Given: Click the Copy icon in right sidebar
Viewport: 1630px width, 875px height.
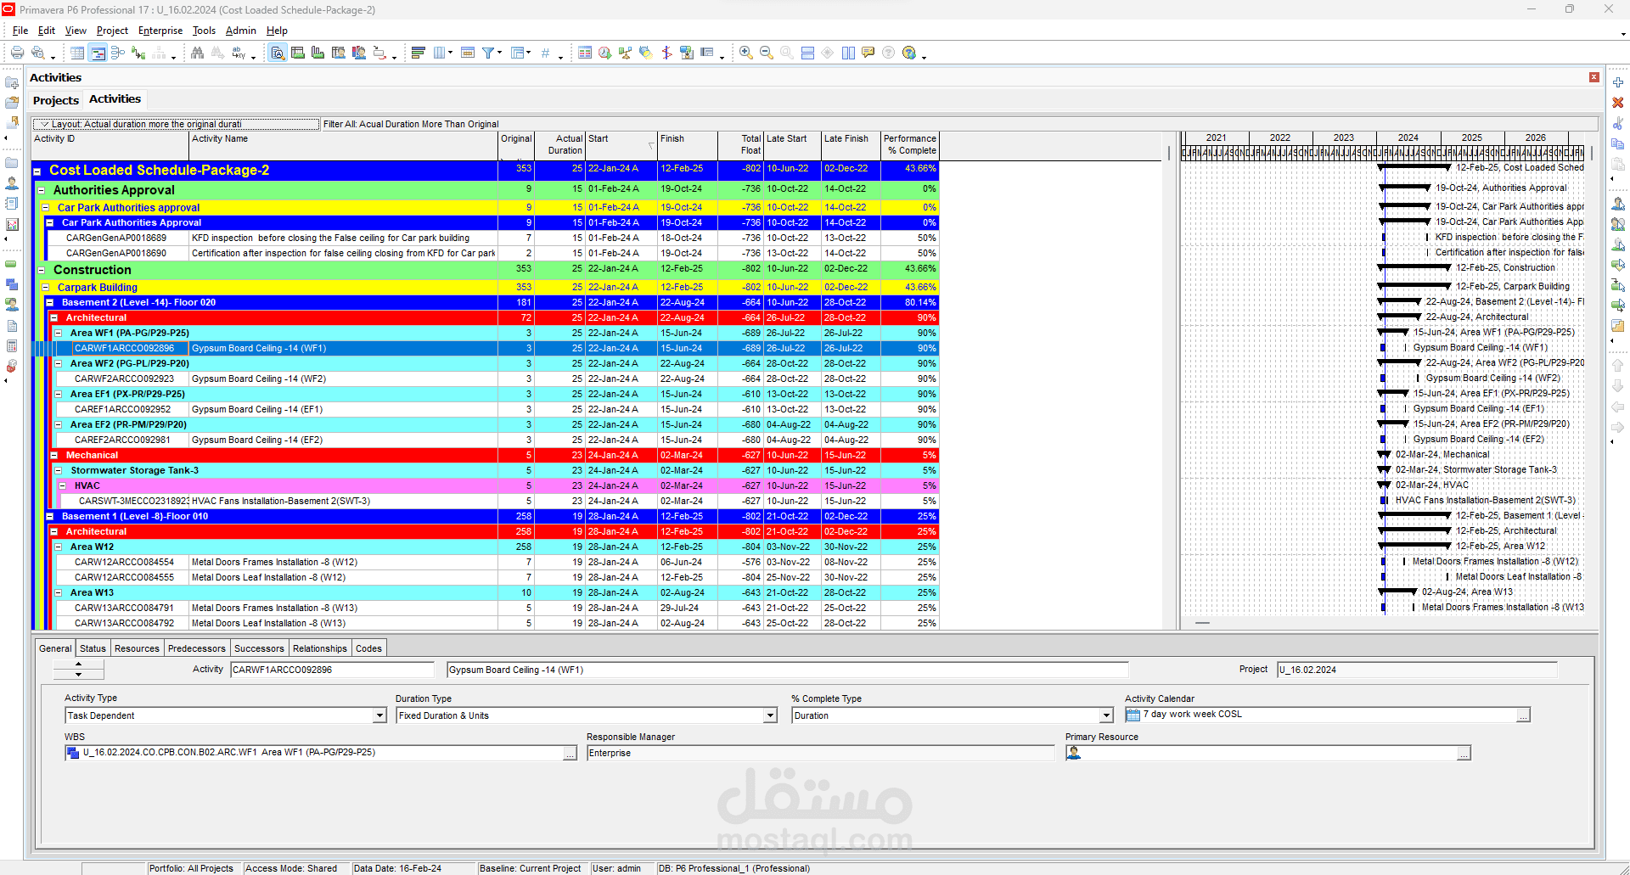Looking at the screenshot, I should tap(1618, 144).
